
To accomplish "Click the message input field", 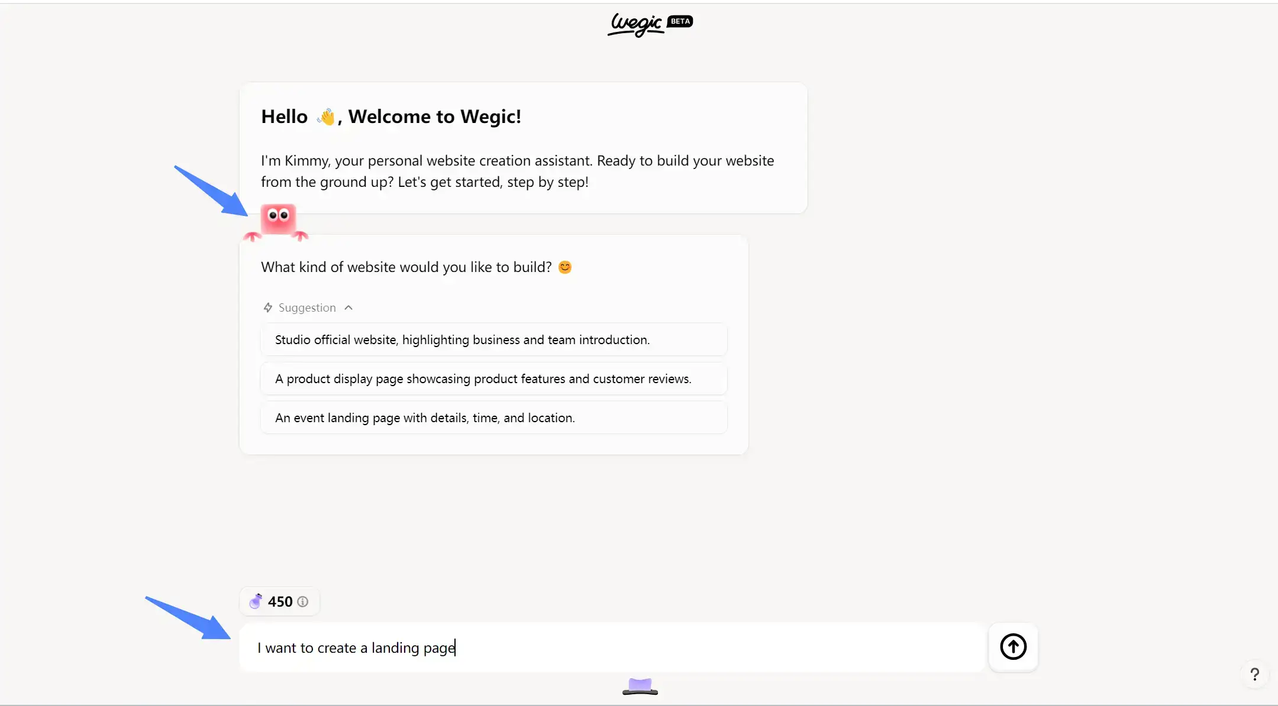I will (x=612, y=647).
